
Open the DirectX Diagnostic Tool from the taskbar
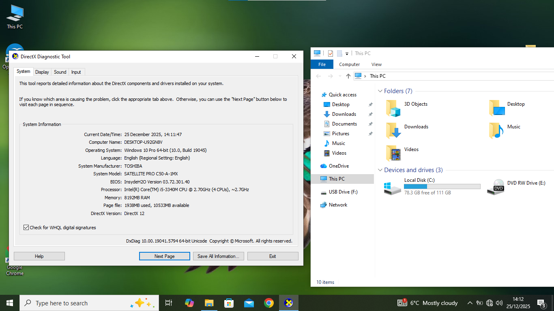tap(288, 302)
